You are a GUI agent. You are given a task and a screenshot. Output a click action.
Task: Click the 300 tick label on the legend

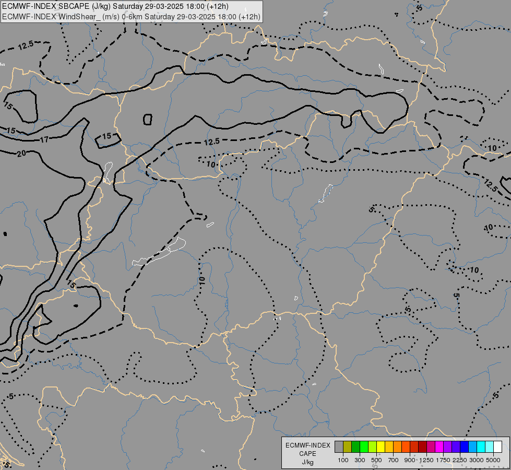pyautogui.click(x=360, y=460)
